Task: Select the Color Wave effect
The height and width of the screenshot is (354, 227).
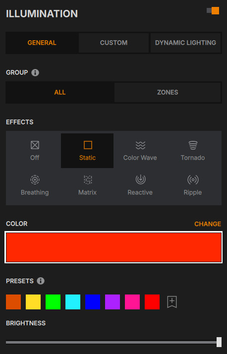Action: [140, 151]
